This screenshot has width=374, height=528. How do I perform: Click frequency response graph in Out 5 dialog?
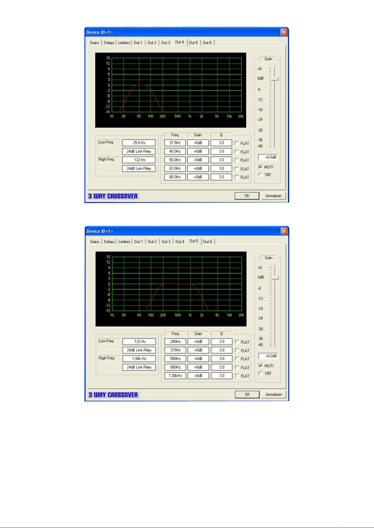coord(171,289)
